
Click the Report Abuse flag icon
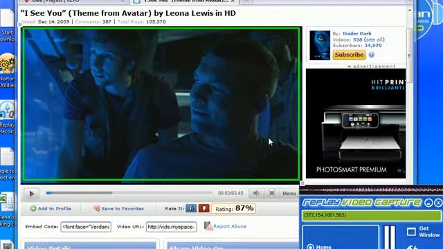point(208,226)
